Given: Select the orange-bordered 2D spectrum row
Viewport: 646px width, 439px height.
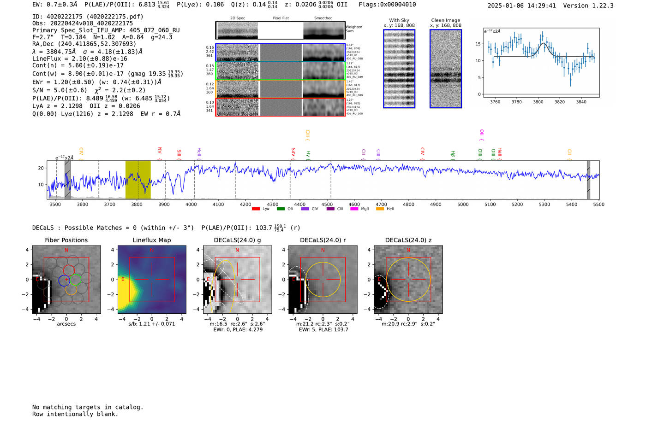Looking at the screenshot, I should (281, 89).
